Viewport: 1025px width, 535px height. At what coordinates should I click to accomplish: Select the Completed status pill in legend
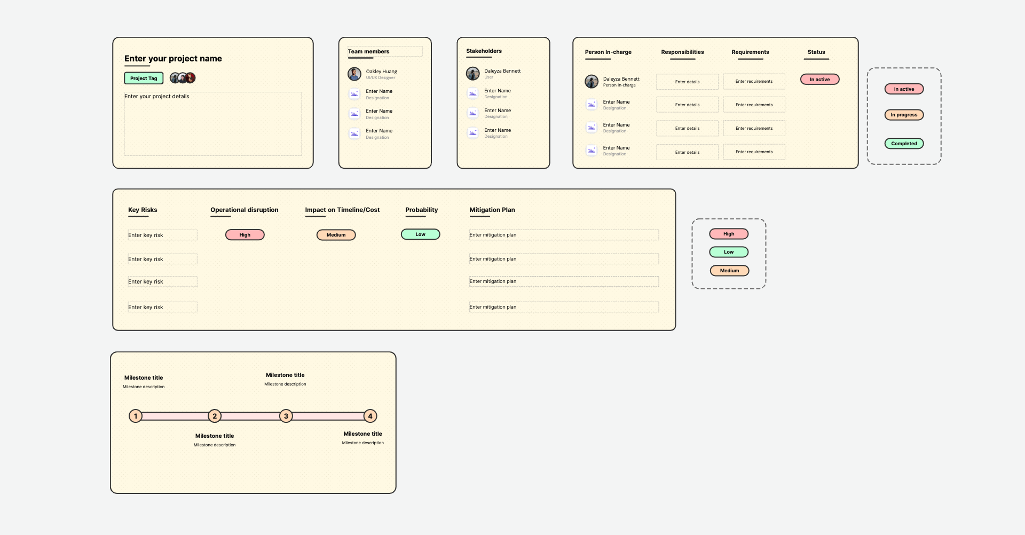click(904, 144)
